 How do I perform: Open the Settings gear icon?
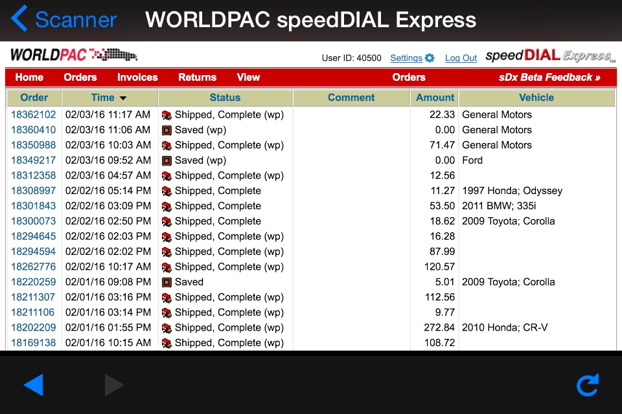430,58
